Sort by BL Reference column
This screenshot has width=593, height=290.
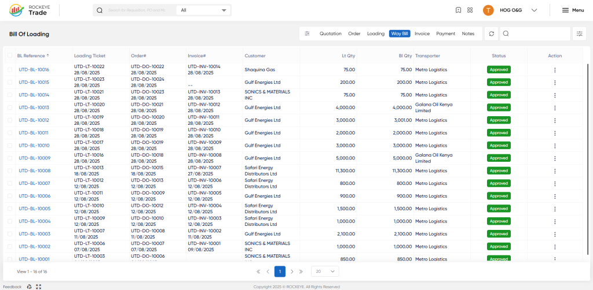[33, 55]
